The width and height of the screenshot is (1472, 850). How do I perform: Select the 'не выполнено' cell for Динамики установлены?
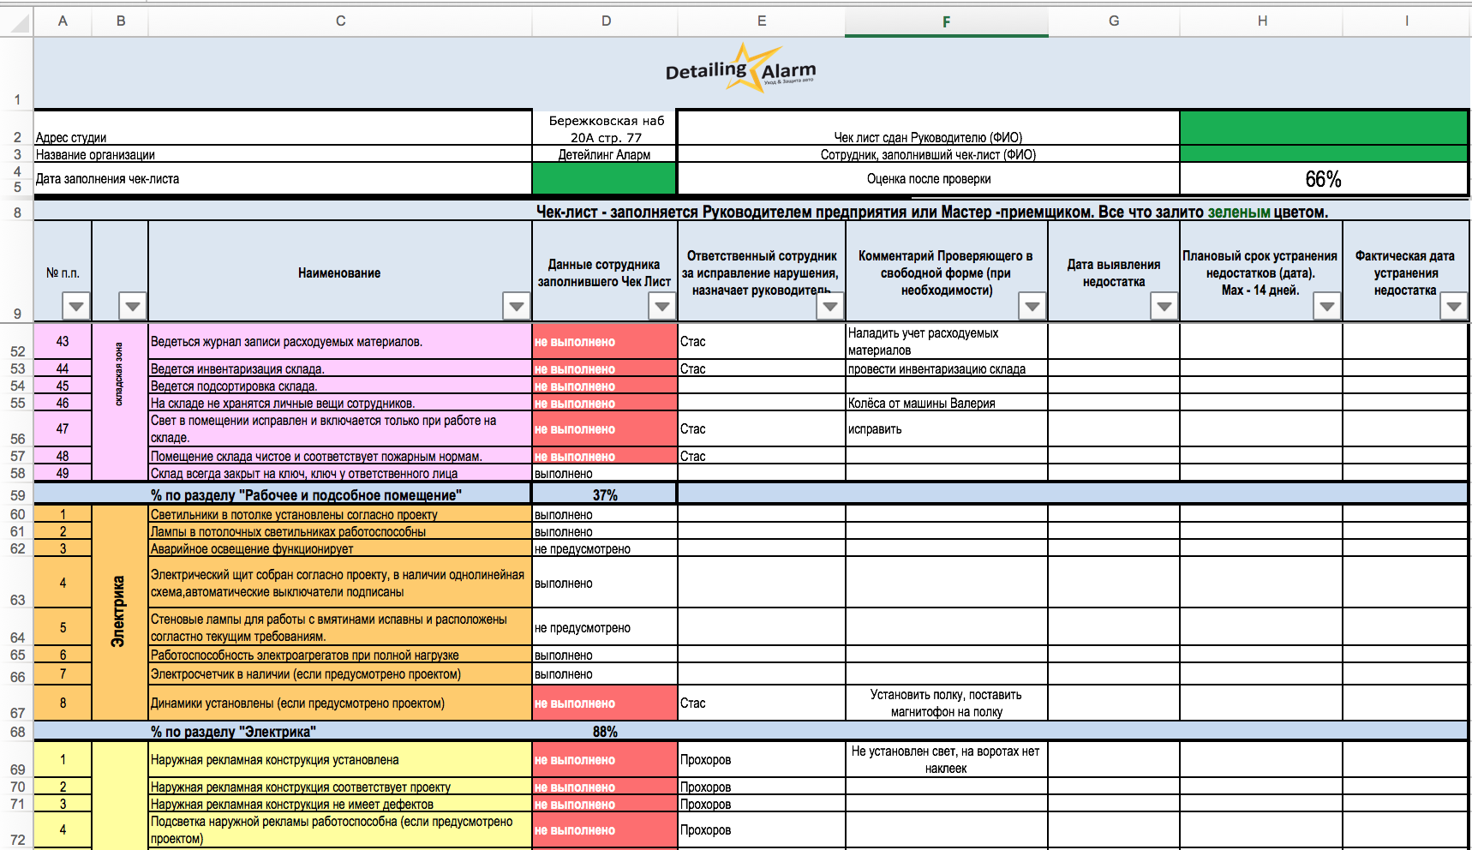604,703
